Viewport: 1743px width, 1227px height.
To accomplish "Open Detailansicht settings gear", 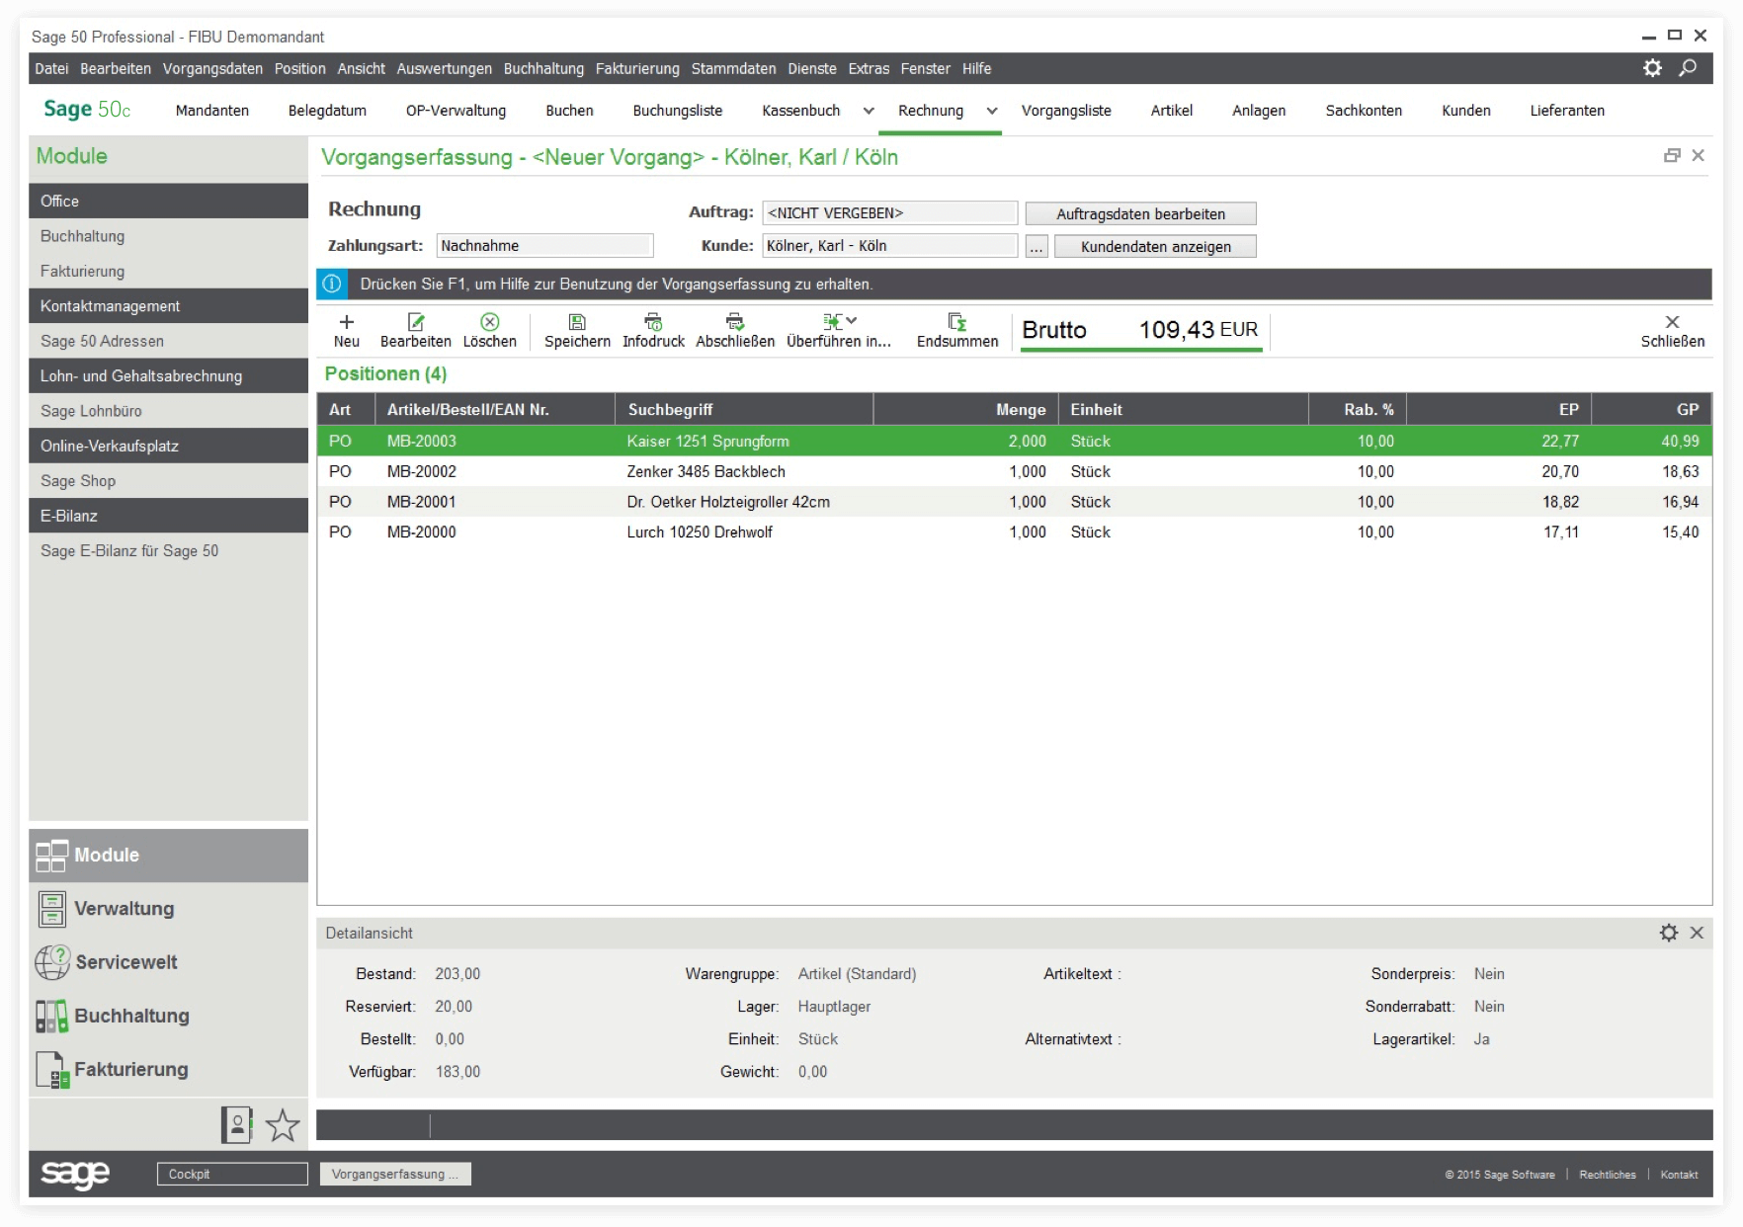I will (x=1669, y=933).
